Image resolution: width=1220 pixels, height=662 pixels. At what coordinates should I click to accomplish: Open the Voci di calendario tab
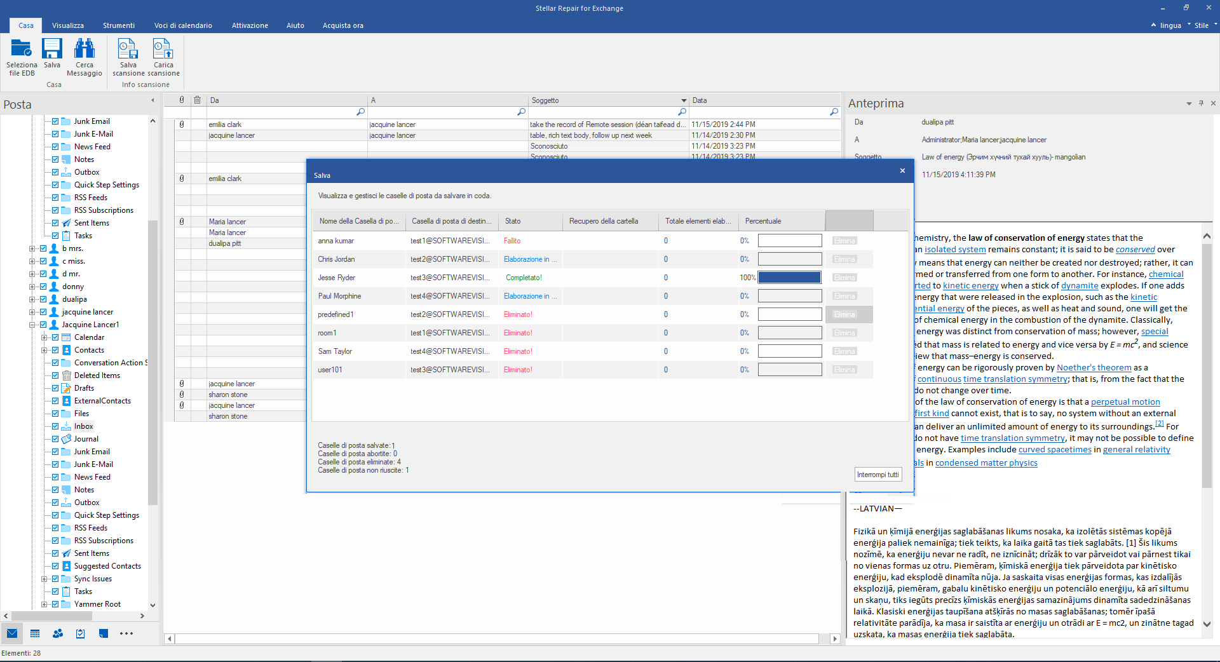[183, 25]
